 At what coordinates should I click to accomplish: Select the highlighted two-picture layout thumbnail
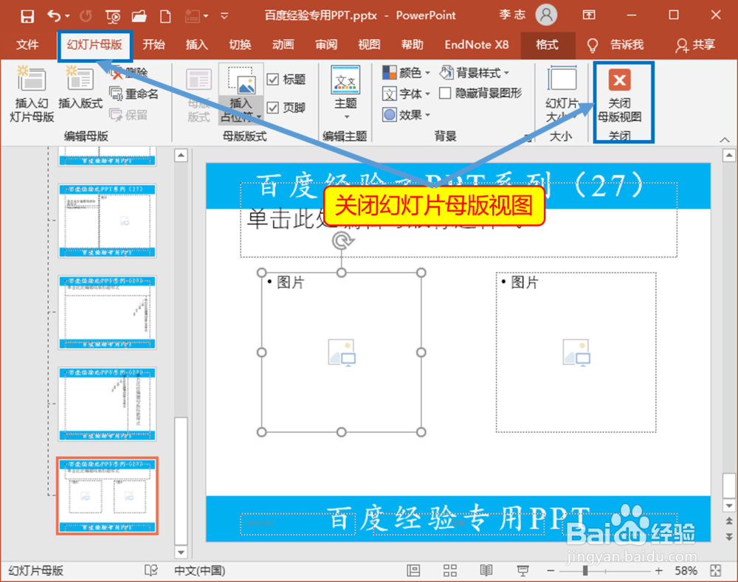(x=107, y=496)
